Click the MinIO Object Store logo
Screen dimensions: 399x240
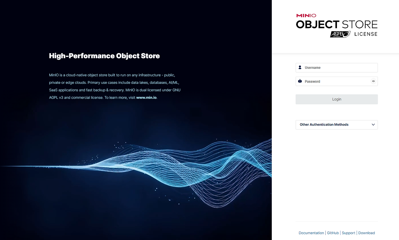point(337,26)
